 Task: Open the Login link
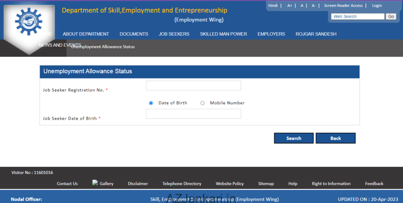(x=377, y=5)
